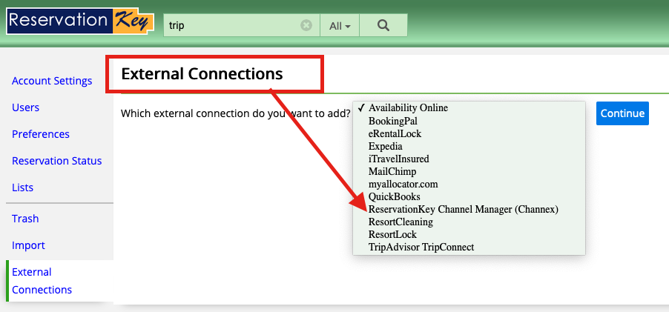Screen dimensions: 669x312
Task: Click the External Connections page heading
Action: [202, 73]
